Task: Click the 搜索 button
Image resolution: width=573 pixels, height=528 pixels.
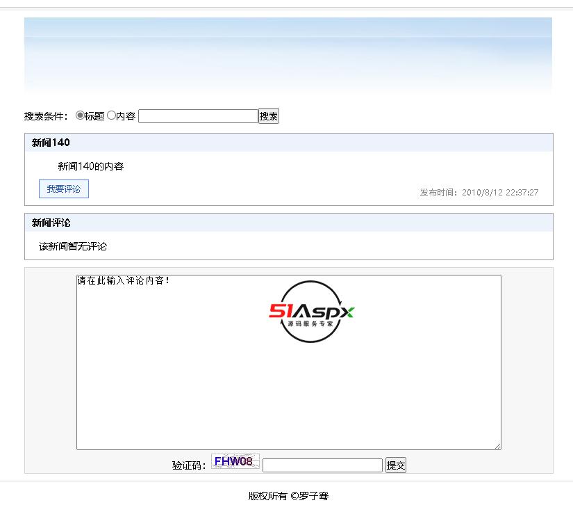Action: (269, 116)
